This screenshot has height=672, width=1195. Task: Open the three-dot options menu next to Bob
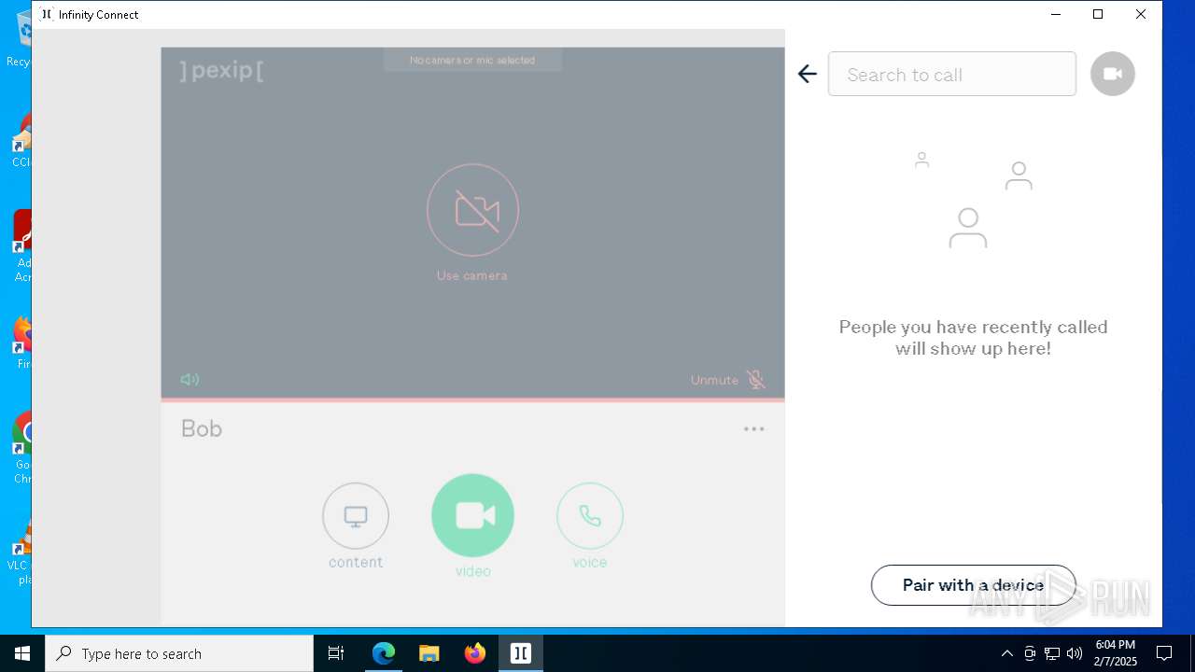pyautogui.click(x=753, y=429)
